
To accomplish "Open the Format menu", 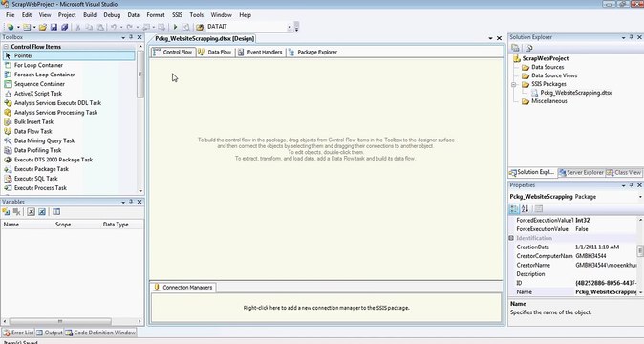I will click(x=156, y=15).
